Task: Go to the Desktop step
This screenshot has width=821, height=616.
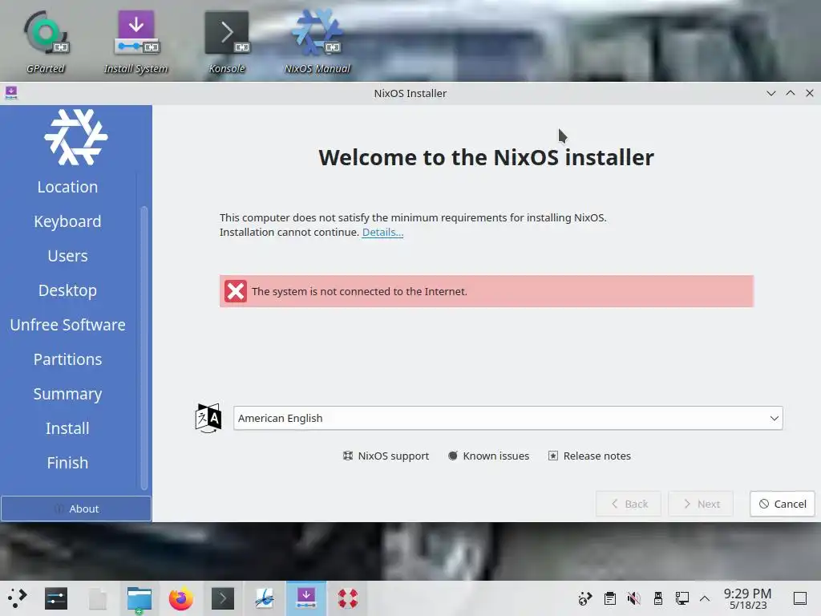Action: tap(67, 290)
